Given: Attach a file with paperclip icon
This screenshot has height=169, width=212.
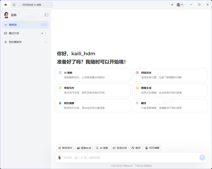Looking at the screenshot, I should coord(59,157).
